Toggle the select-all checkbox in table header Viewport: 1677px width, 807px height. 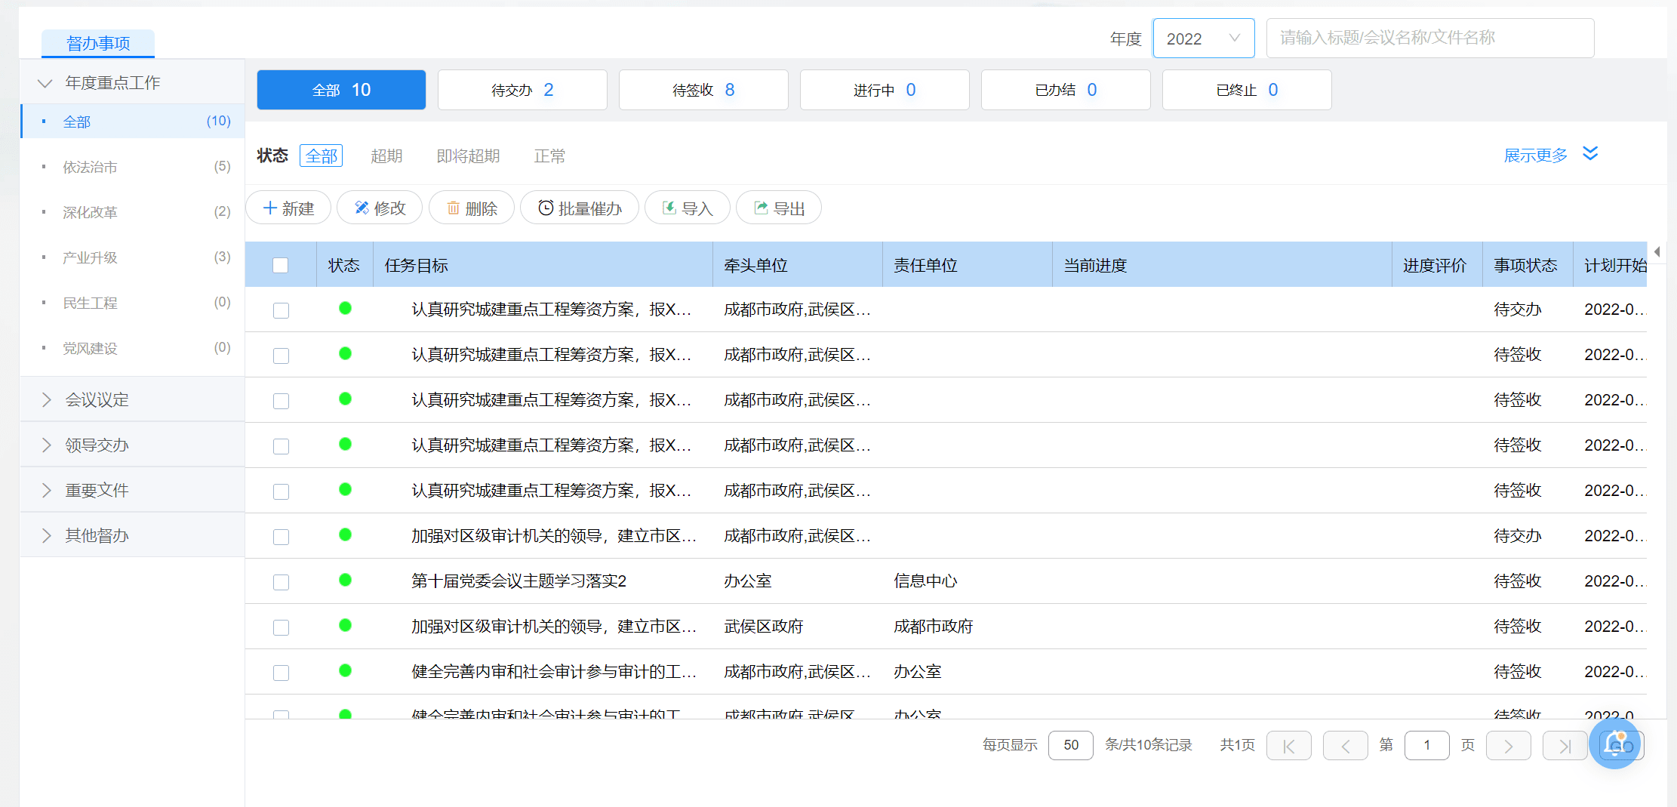point(281,265)
